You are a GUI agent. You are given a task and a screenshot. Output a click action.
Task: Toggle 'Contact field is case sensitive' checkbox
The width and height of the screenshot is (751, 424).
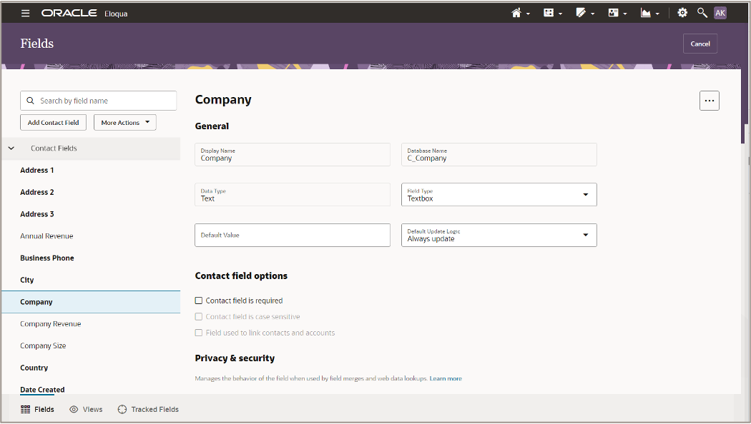tap(199, 317)
